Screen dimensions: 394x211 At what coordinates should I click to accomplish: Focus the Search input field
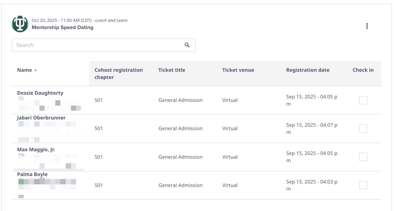tap(99, 45)
